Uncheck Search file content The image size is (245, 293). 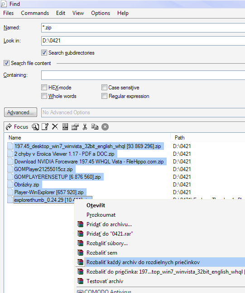click(x=6, y=63)
